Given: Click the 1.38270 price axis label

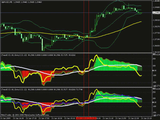Looking at the screenshot, I should (x=156, y=27).
